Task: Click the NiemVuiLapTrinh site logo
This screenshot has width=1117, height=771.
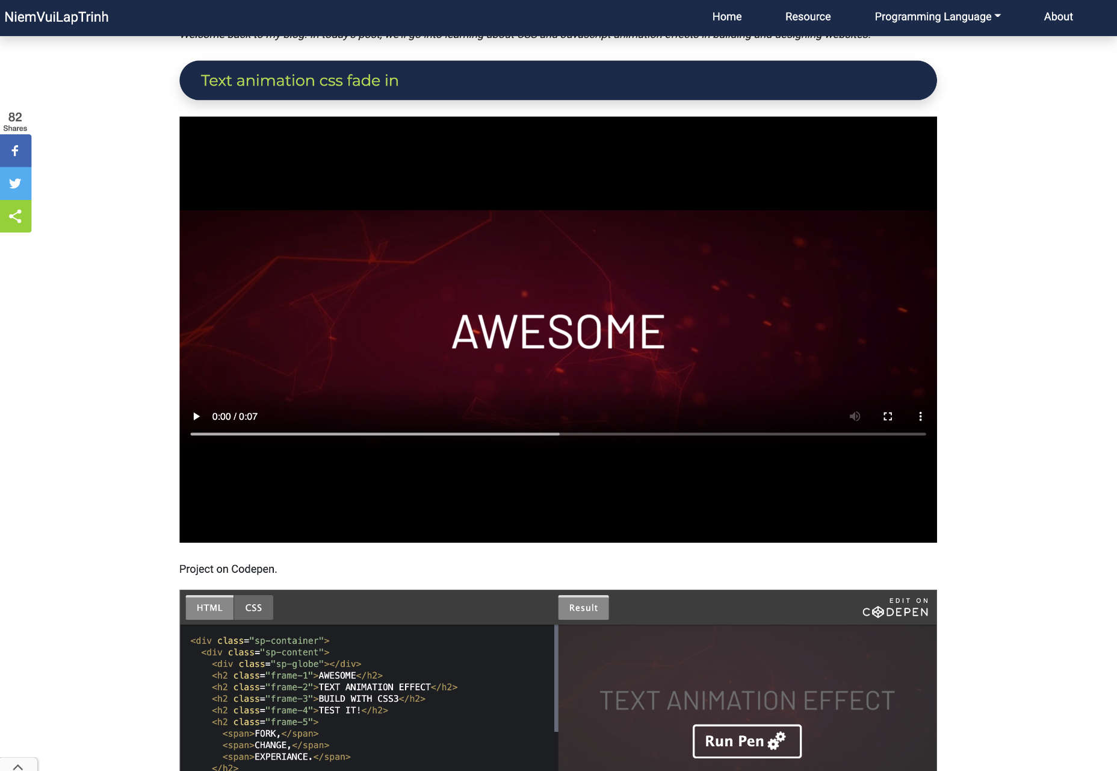Action: [x=57, y=17]
